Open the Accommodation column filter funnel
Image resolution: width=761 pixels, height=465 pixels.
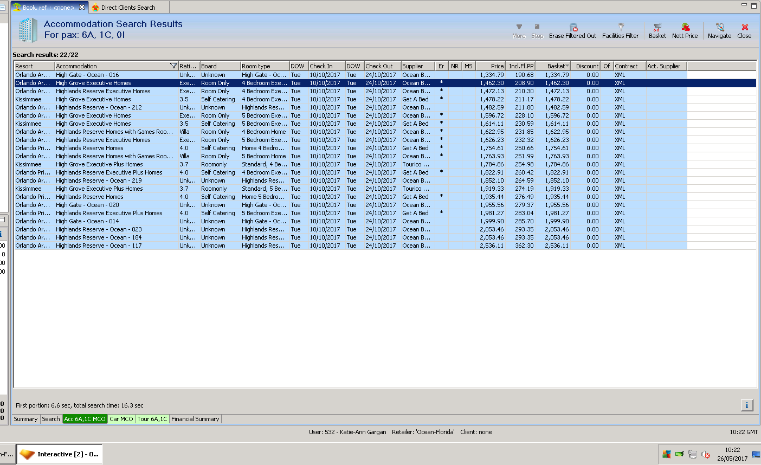(x=173, y=66)
